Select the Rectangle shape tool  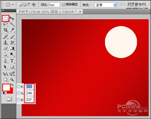[x=12, y=67]
